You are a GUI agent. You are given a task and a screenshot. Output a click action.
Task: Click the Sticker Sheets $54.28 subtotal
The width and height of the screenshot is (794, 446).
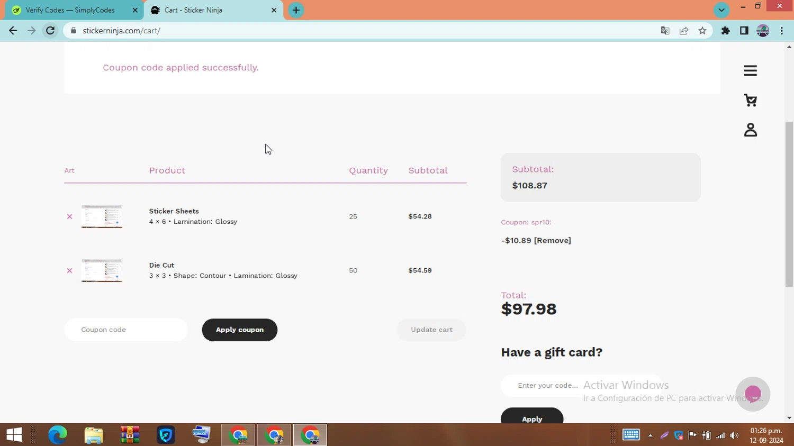tap(420, 216)
